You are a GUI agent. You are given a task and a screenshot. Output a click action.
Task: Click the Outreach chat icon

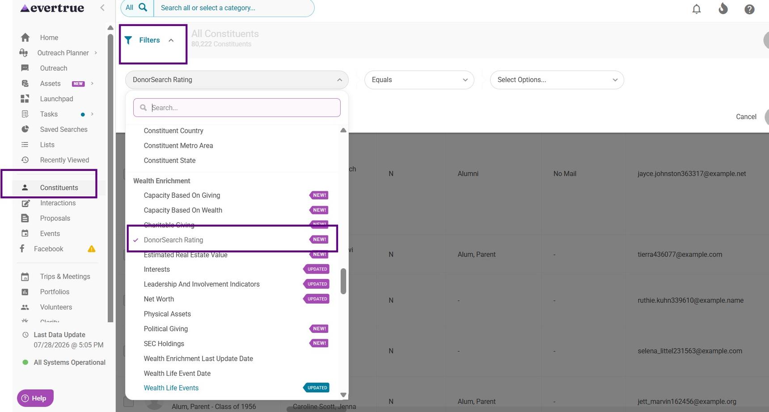(25, 68)
